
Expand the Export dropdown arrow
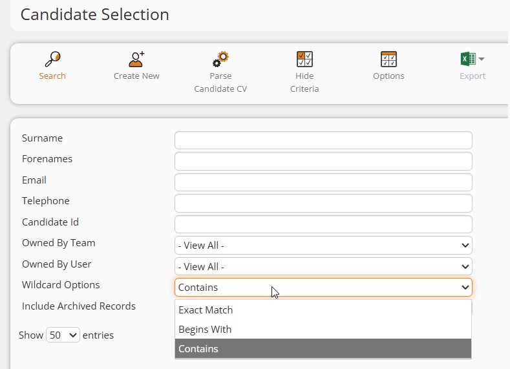pyautogui.click(x=482, y=59)
